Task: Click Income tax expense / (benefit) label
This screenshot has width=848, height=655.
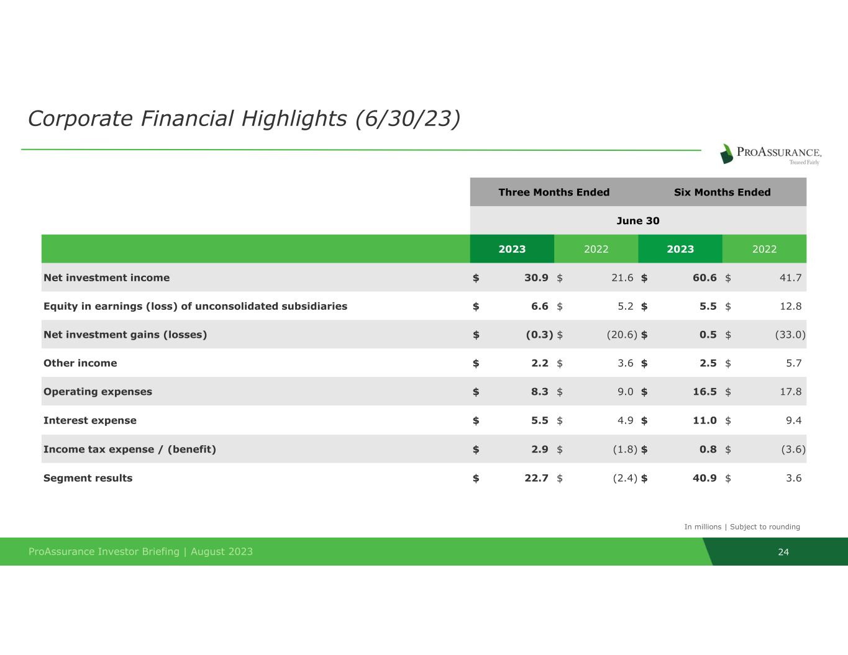Action: pos(129,449)
